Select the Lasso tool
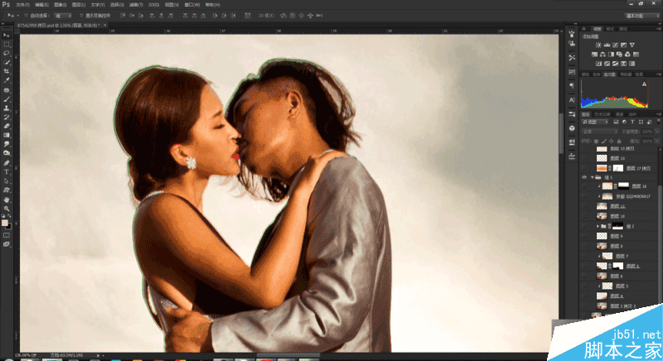This screenshot has height=361, width=663. click(7, 53)
